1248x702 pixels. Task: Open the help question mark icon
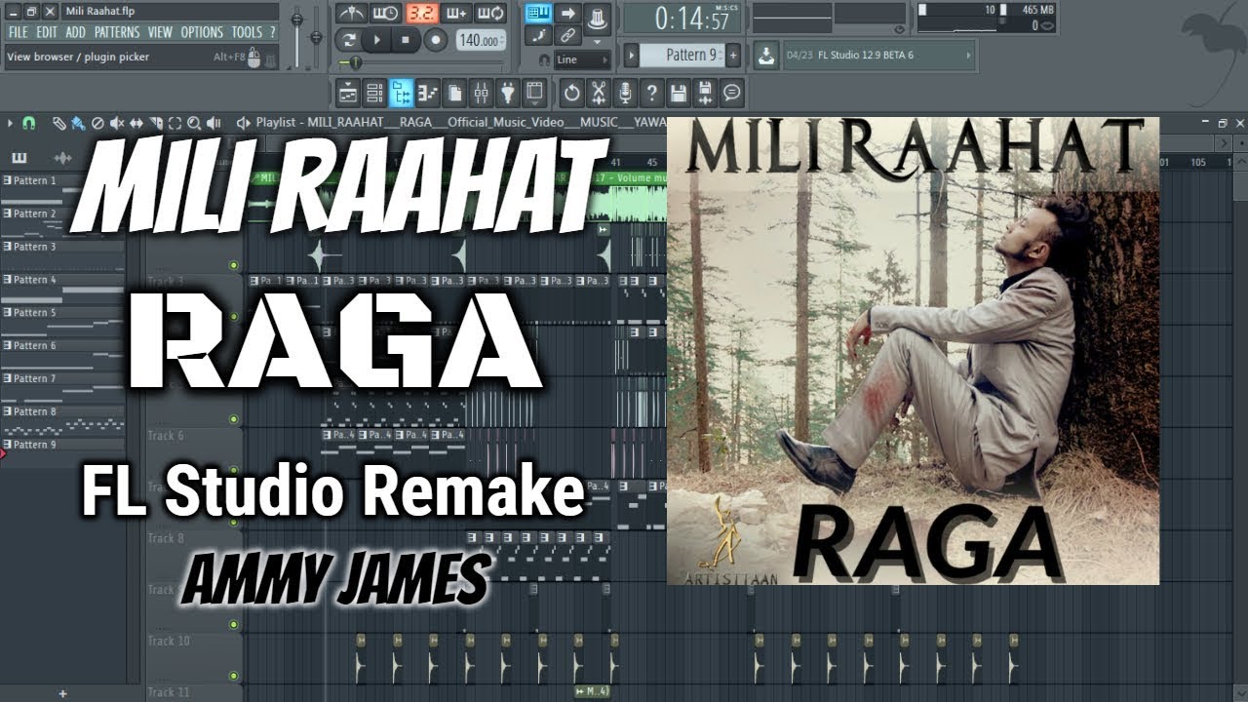tap(651, 94)
